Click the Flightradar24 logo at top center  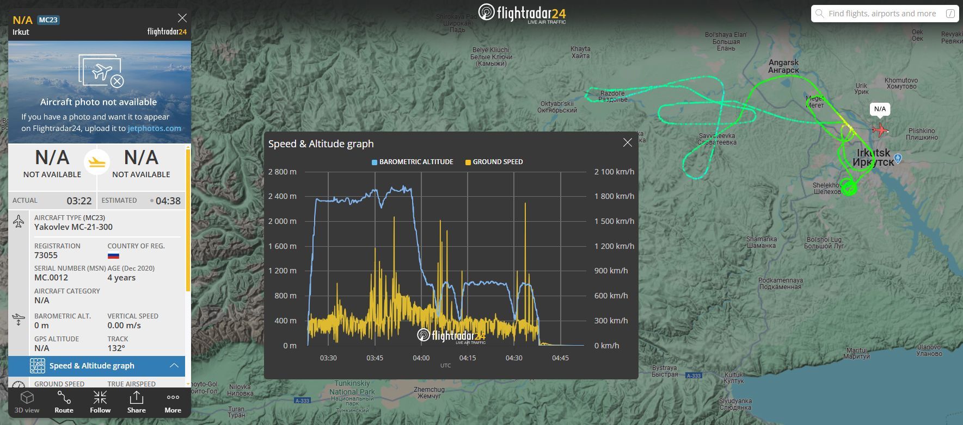(522, 14)
